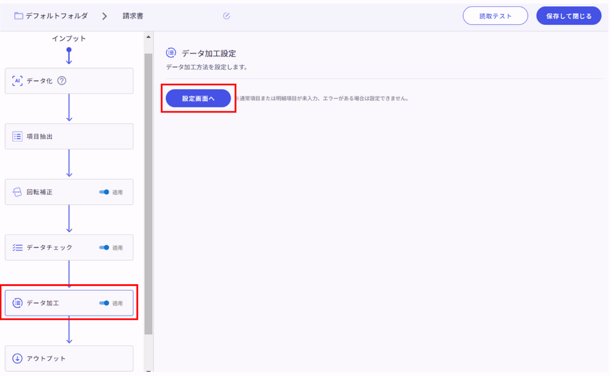
Task: Disable the データチェック apply switch
Action: [x=104, y=248]
